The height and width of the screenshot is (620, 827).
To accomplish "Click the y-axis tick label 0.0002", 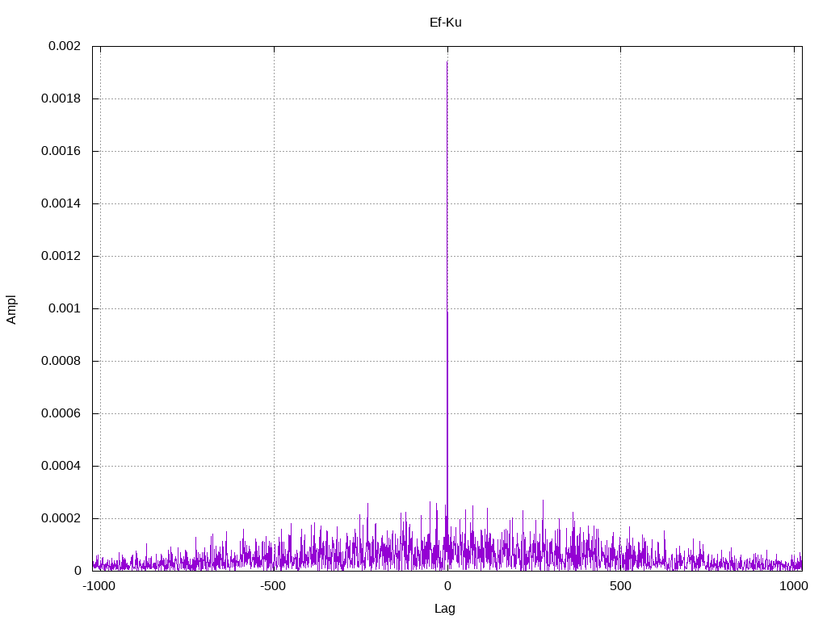I will tap(61, 518).
